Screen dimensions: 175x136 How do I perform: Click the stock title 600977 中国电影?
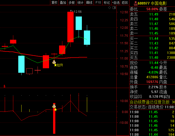152,3
